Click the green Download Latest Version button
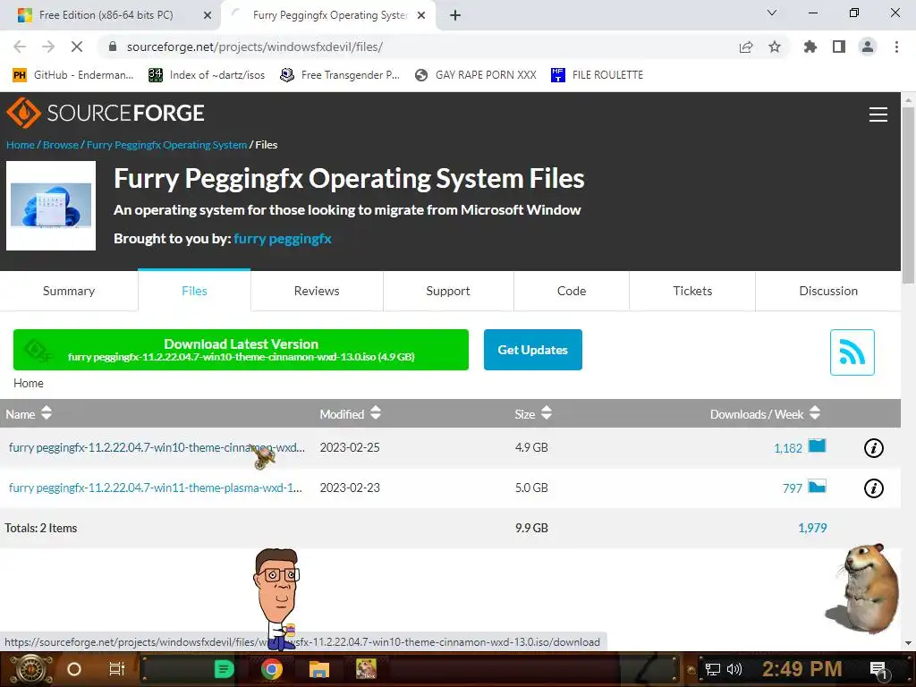 point(241,350)
